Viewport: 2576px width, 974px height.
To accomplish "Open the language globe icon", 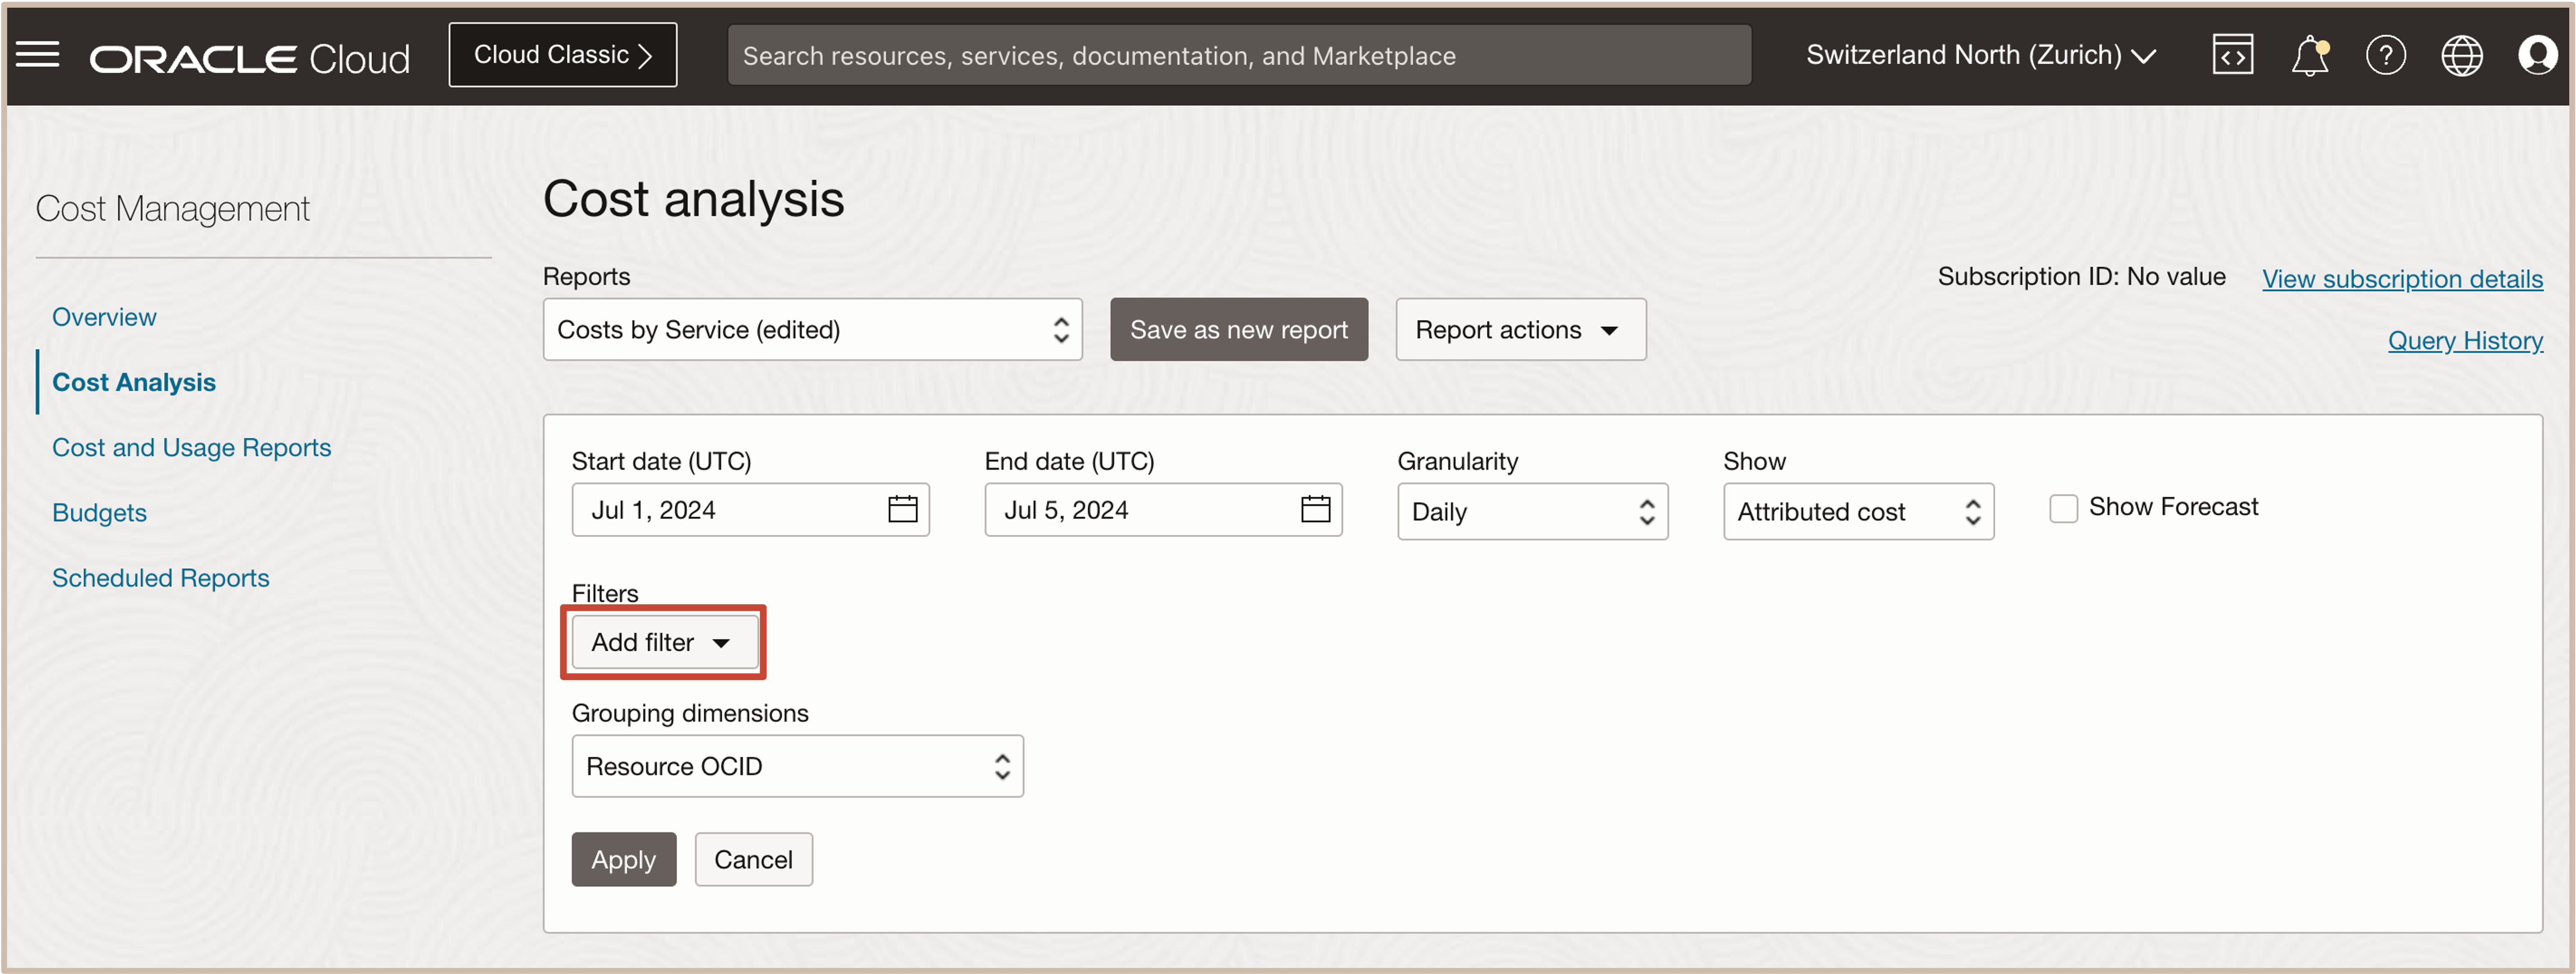I will pyautogui.click(x=2461, y=56).
